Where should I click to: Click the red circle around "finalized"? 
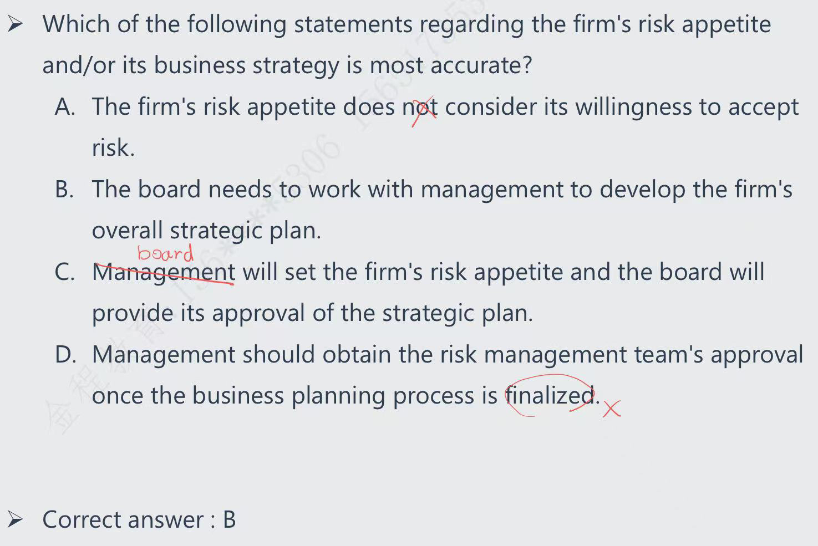click(550, 395)
